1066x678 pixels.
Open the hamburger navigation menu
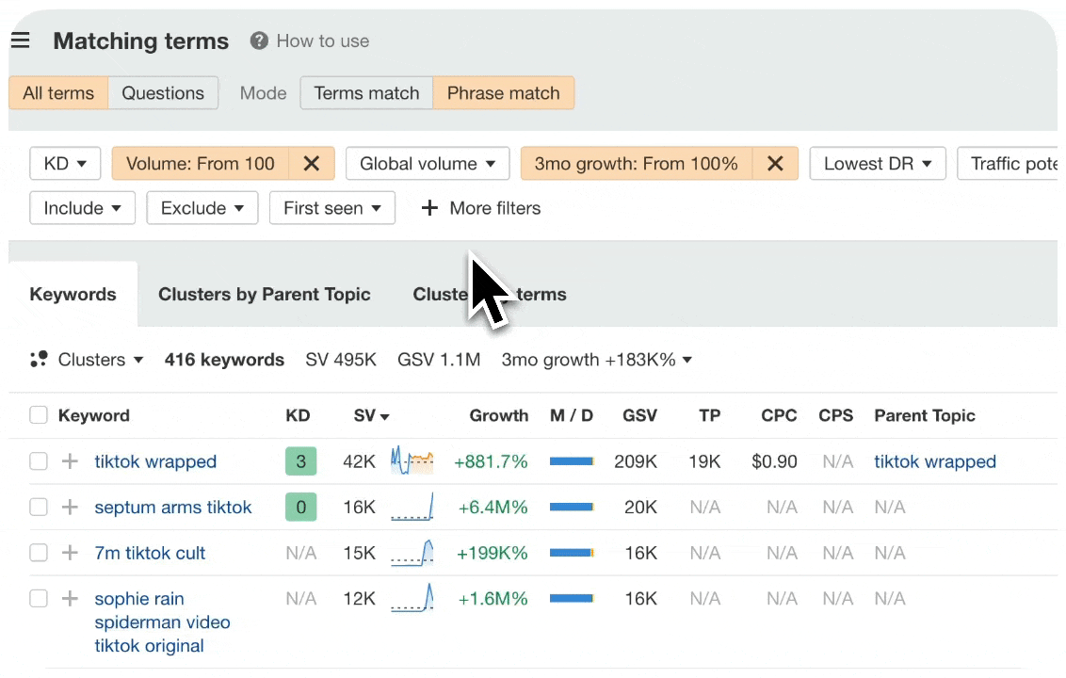click(x=21, y=40)
